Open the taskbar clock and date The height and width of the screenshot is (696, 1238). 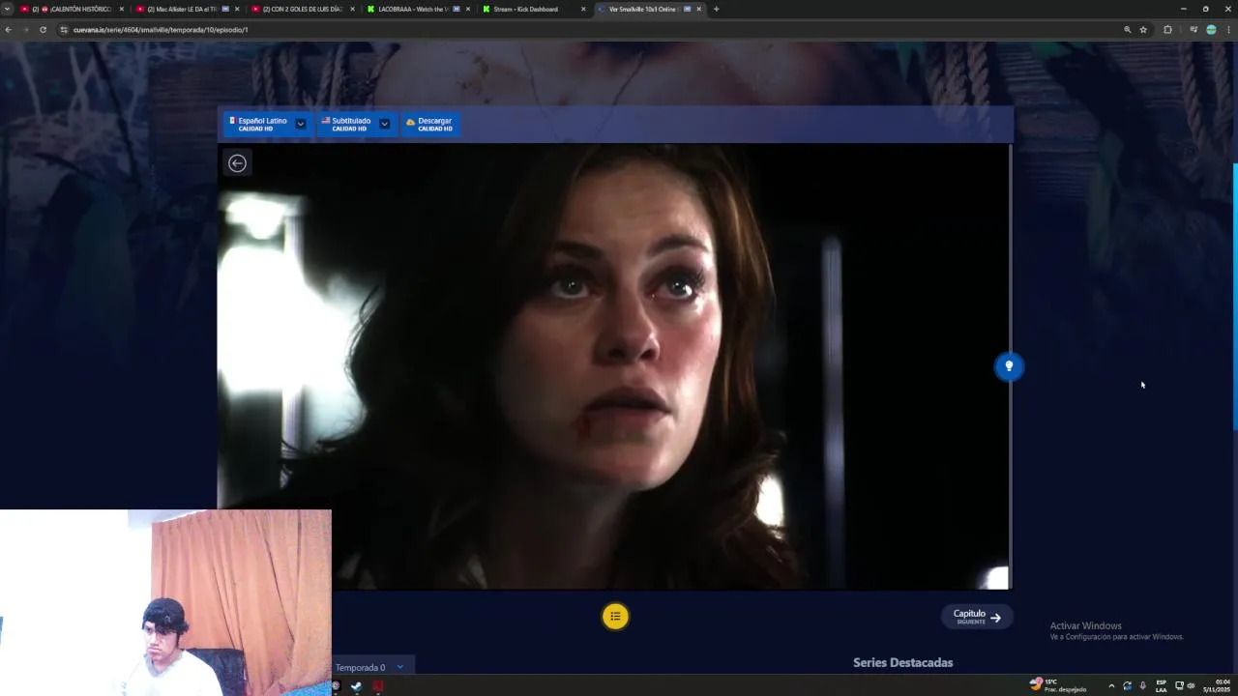[x=1216, y=686]
